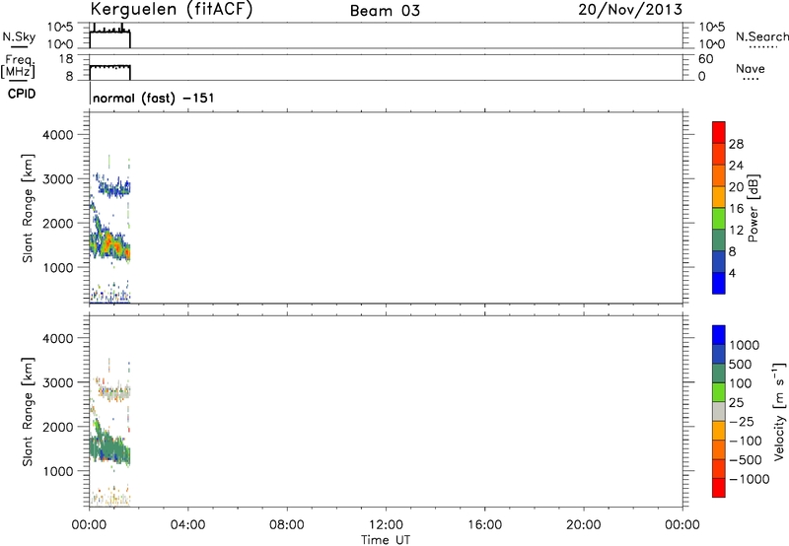Click the date 20/Nov/2013
The width and height of the screenshot is (789, 546).
coord(630,10)
